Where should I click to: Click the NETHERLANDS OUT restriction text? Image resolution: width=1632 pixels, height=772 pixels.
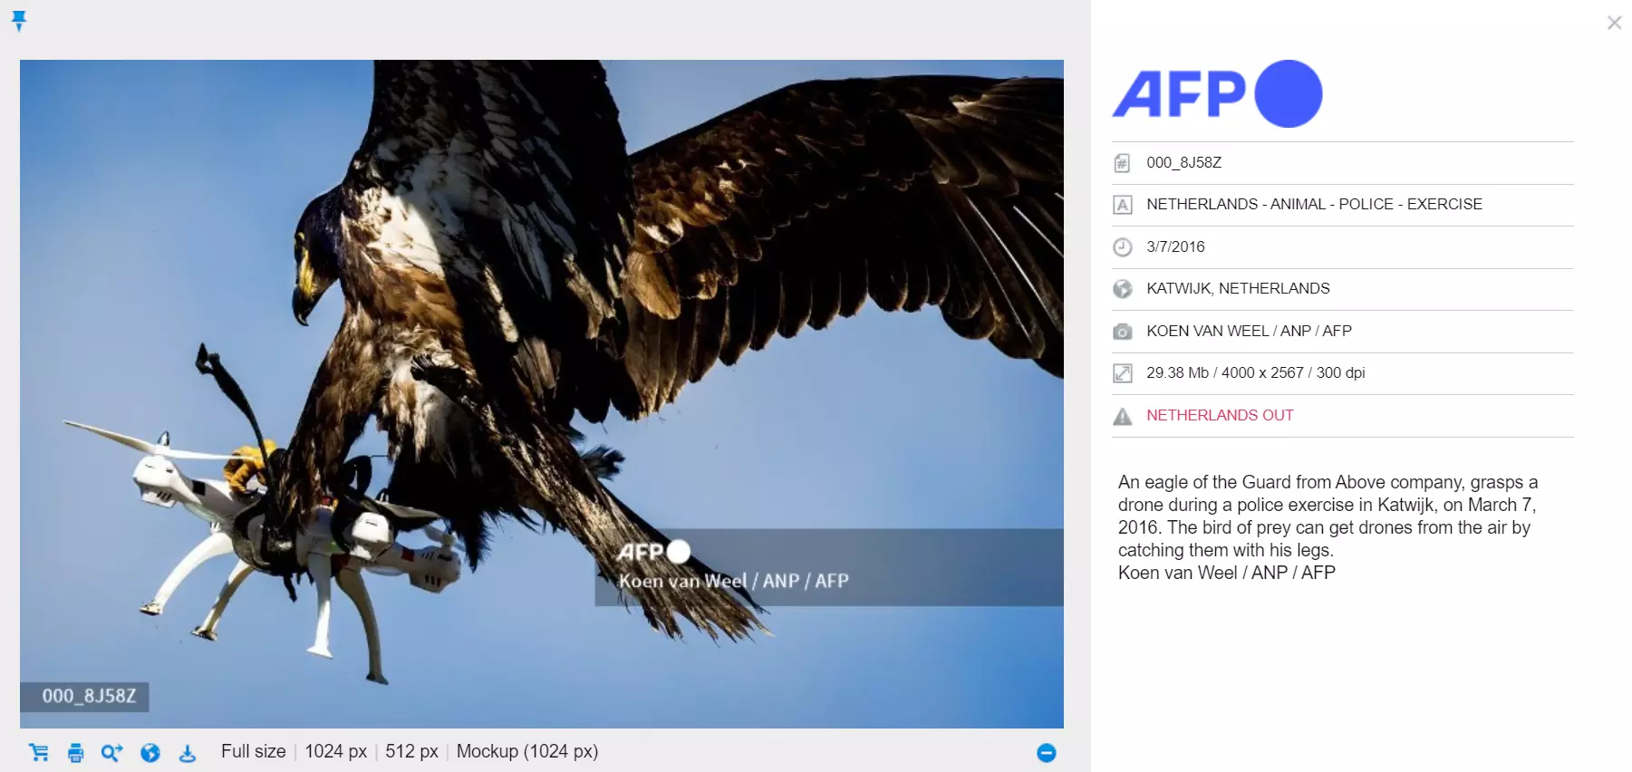pyautogui.click(x=1220, y=415)
